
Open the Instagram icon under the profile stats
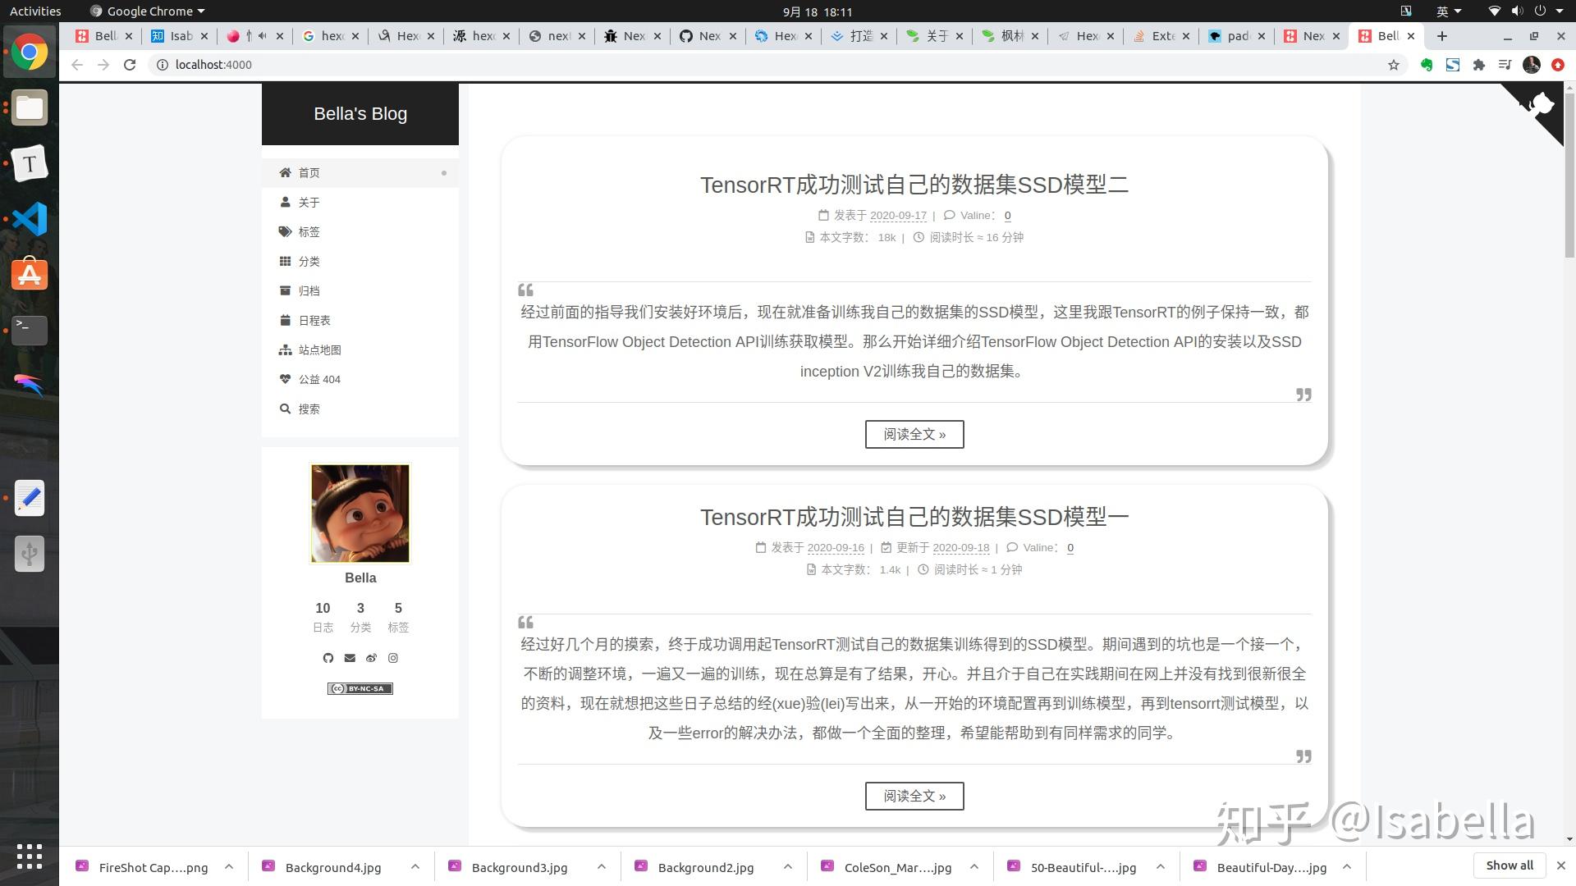coord(393,657)
